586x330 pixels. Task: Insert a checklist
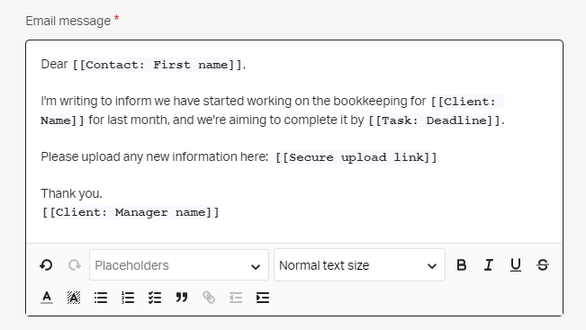point(155,298)
